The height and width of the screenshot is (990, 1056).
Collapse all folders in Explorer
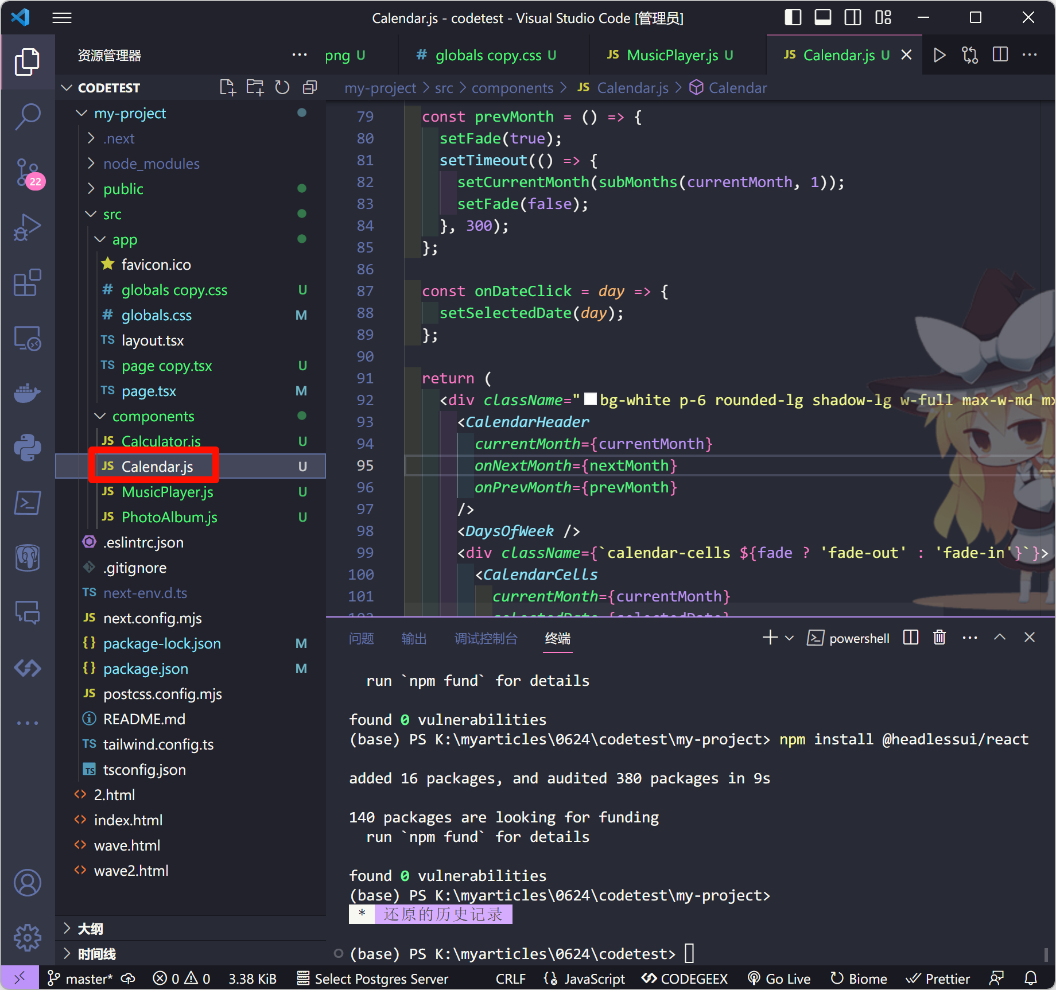310,88
